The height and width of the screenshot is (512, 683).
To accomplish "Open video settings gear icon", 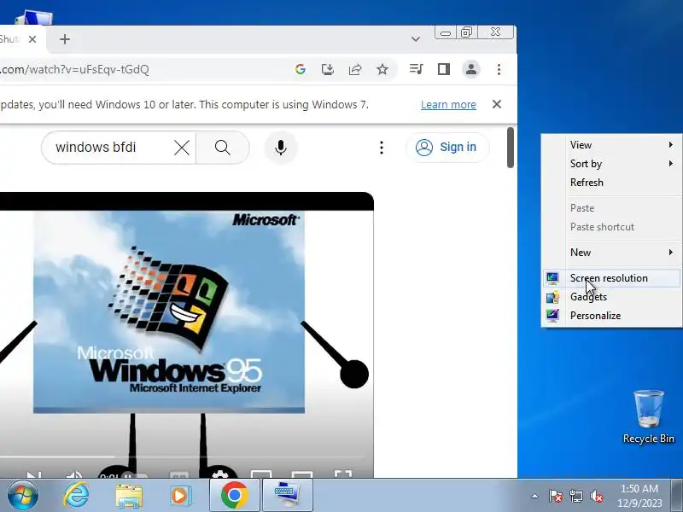I will pos(220,474).
